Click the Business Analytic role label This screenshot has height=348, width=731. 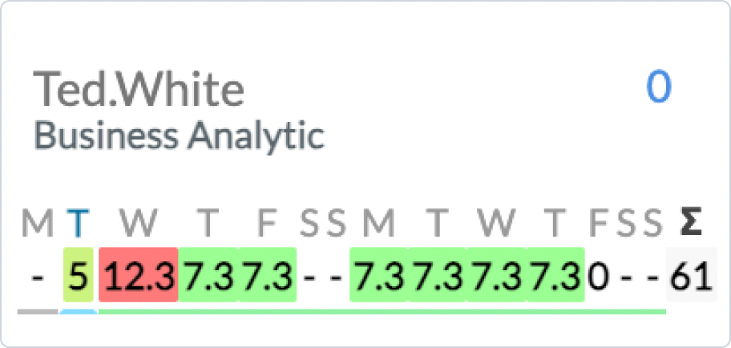pos(179,135)
